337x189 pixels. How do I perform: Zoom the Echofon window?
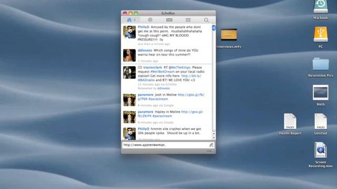[136, 13]
